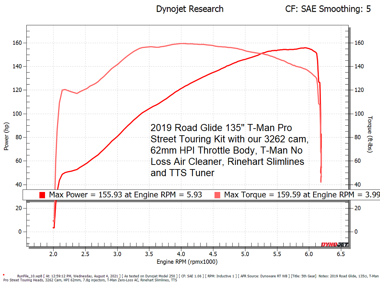Click the red Max Power legend swatch

[42, 195]
